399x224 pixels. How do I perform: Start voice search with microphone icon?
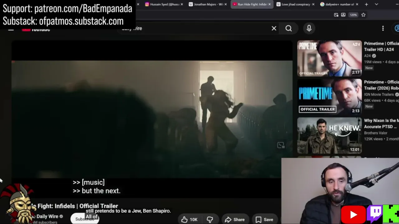tap(309, 28)
